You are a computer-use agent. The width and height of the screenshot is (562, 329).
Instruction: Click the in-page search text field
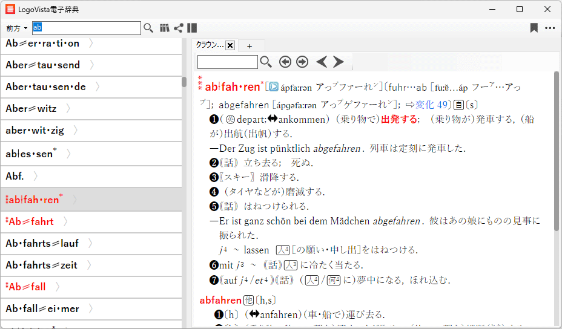[x=227, y=62]
